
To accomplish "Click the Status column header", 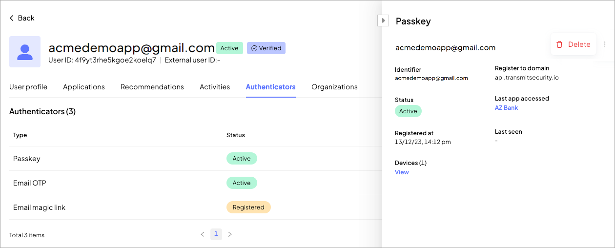I will click(x=236, y=135).
